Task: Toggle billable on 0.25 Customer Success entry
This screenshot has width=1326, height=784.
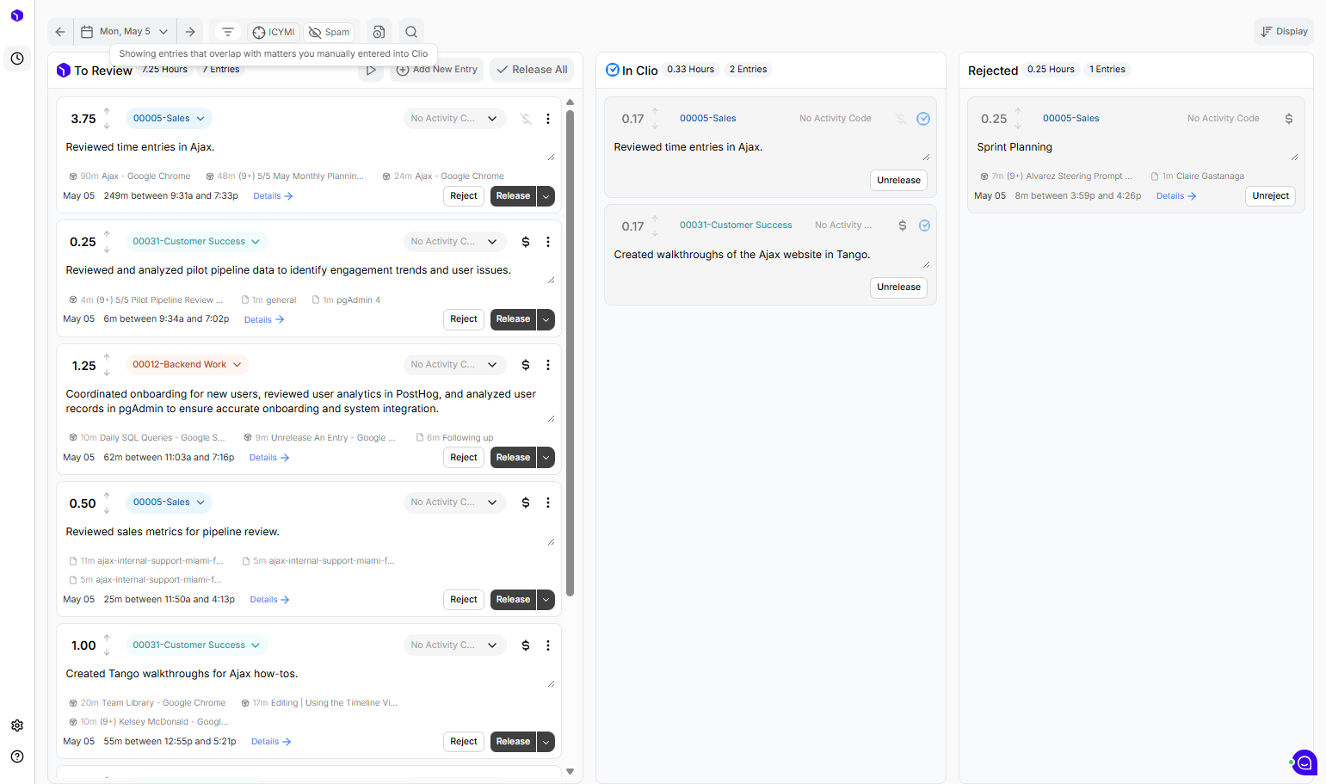Action: (526, 242)
